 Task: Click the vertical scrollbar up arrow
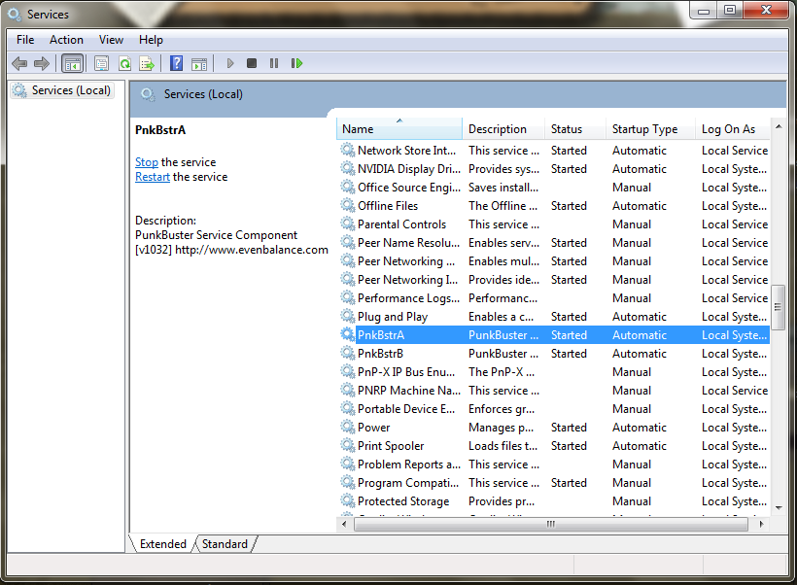pyautogui.click(x=779, y=126)
